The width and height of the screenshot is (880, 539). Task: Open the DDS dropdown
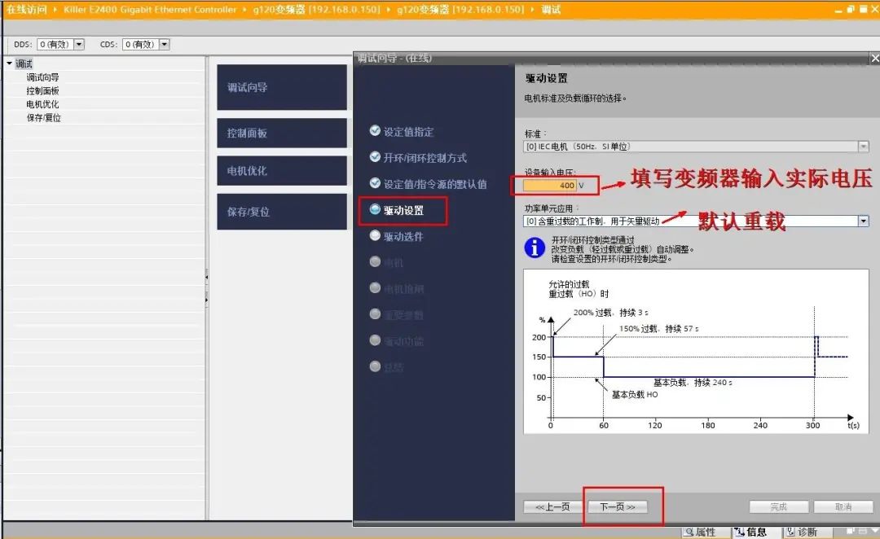(x=79, y=44)
